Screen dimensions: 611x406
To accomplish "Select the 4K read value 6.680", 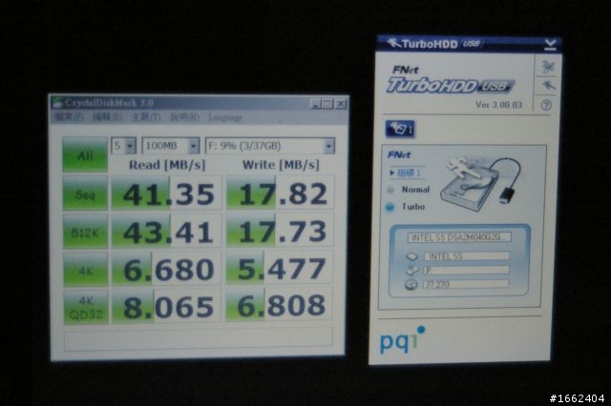I will (x=167, y=269).
